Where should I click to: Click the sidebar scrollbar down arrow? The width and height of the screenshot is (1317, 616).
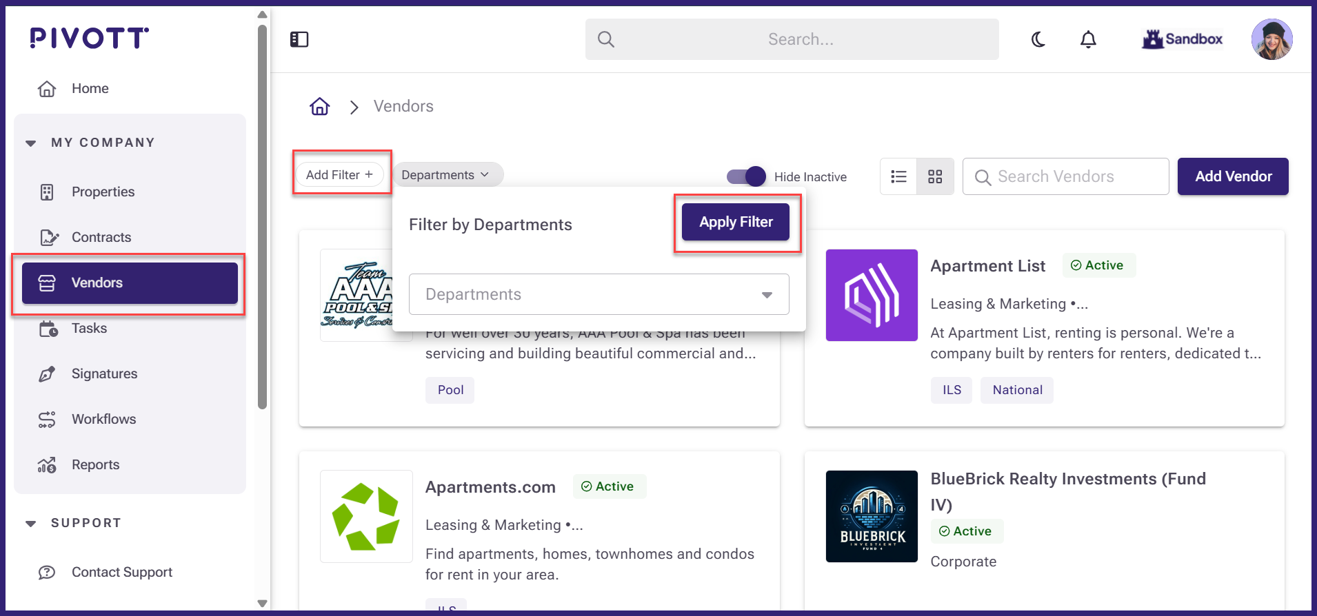pos(262,603)
